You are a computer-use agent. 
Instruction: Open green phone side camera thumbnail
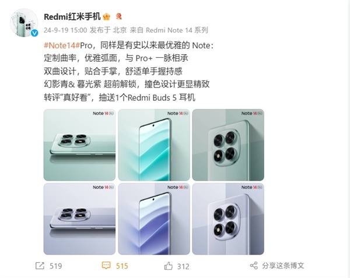pos(79,145)
